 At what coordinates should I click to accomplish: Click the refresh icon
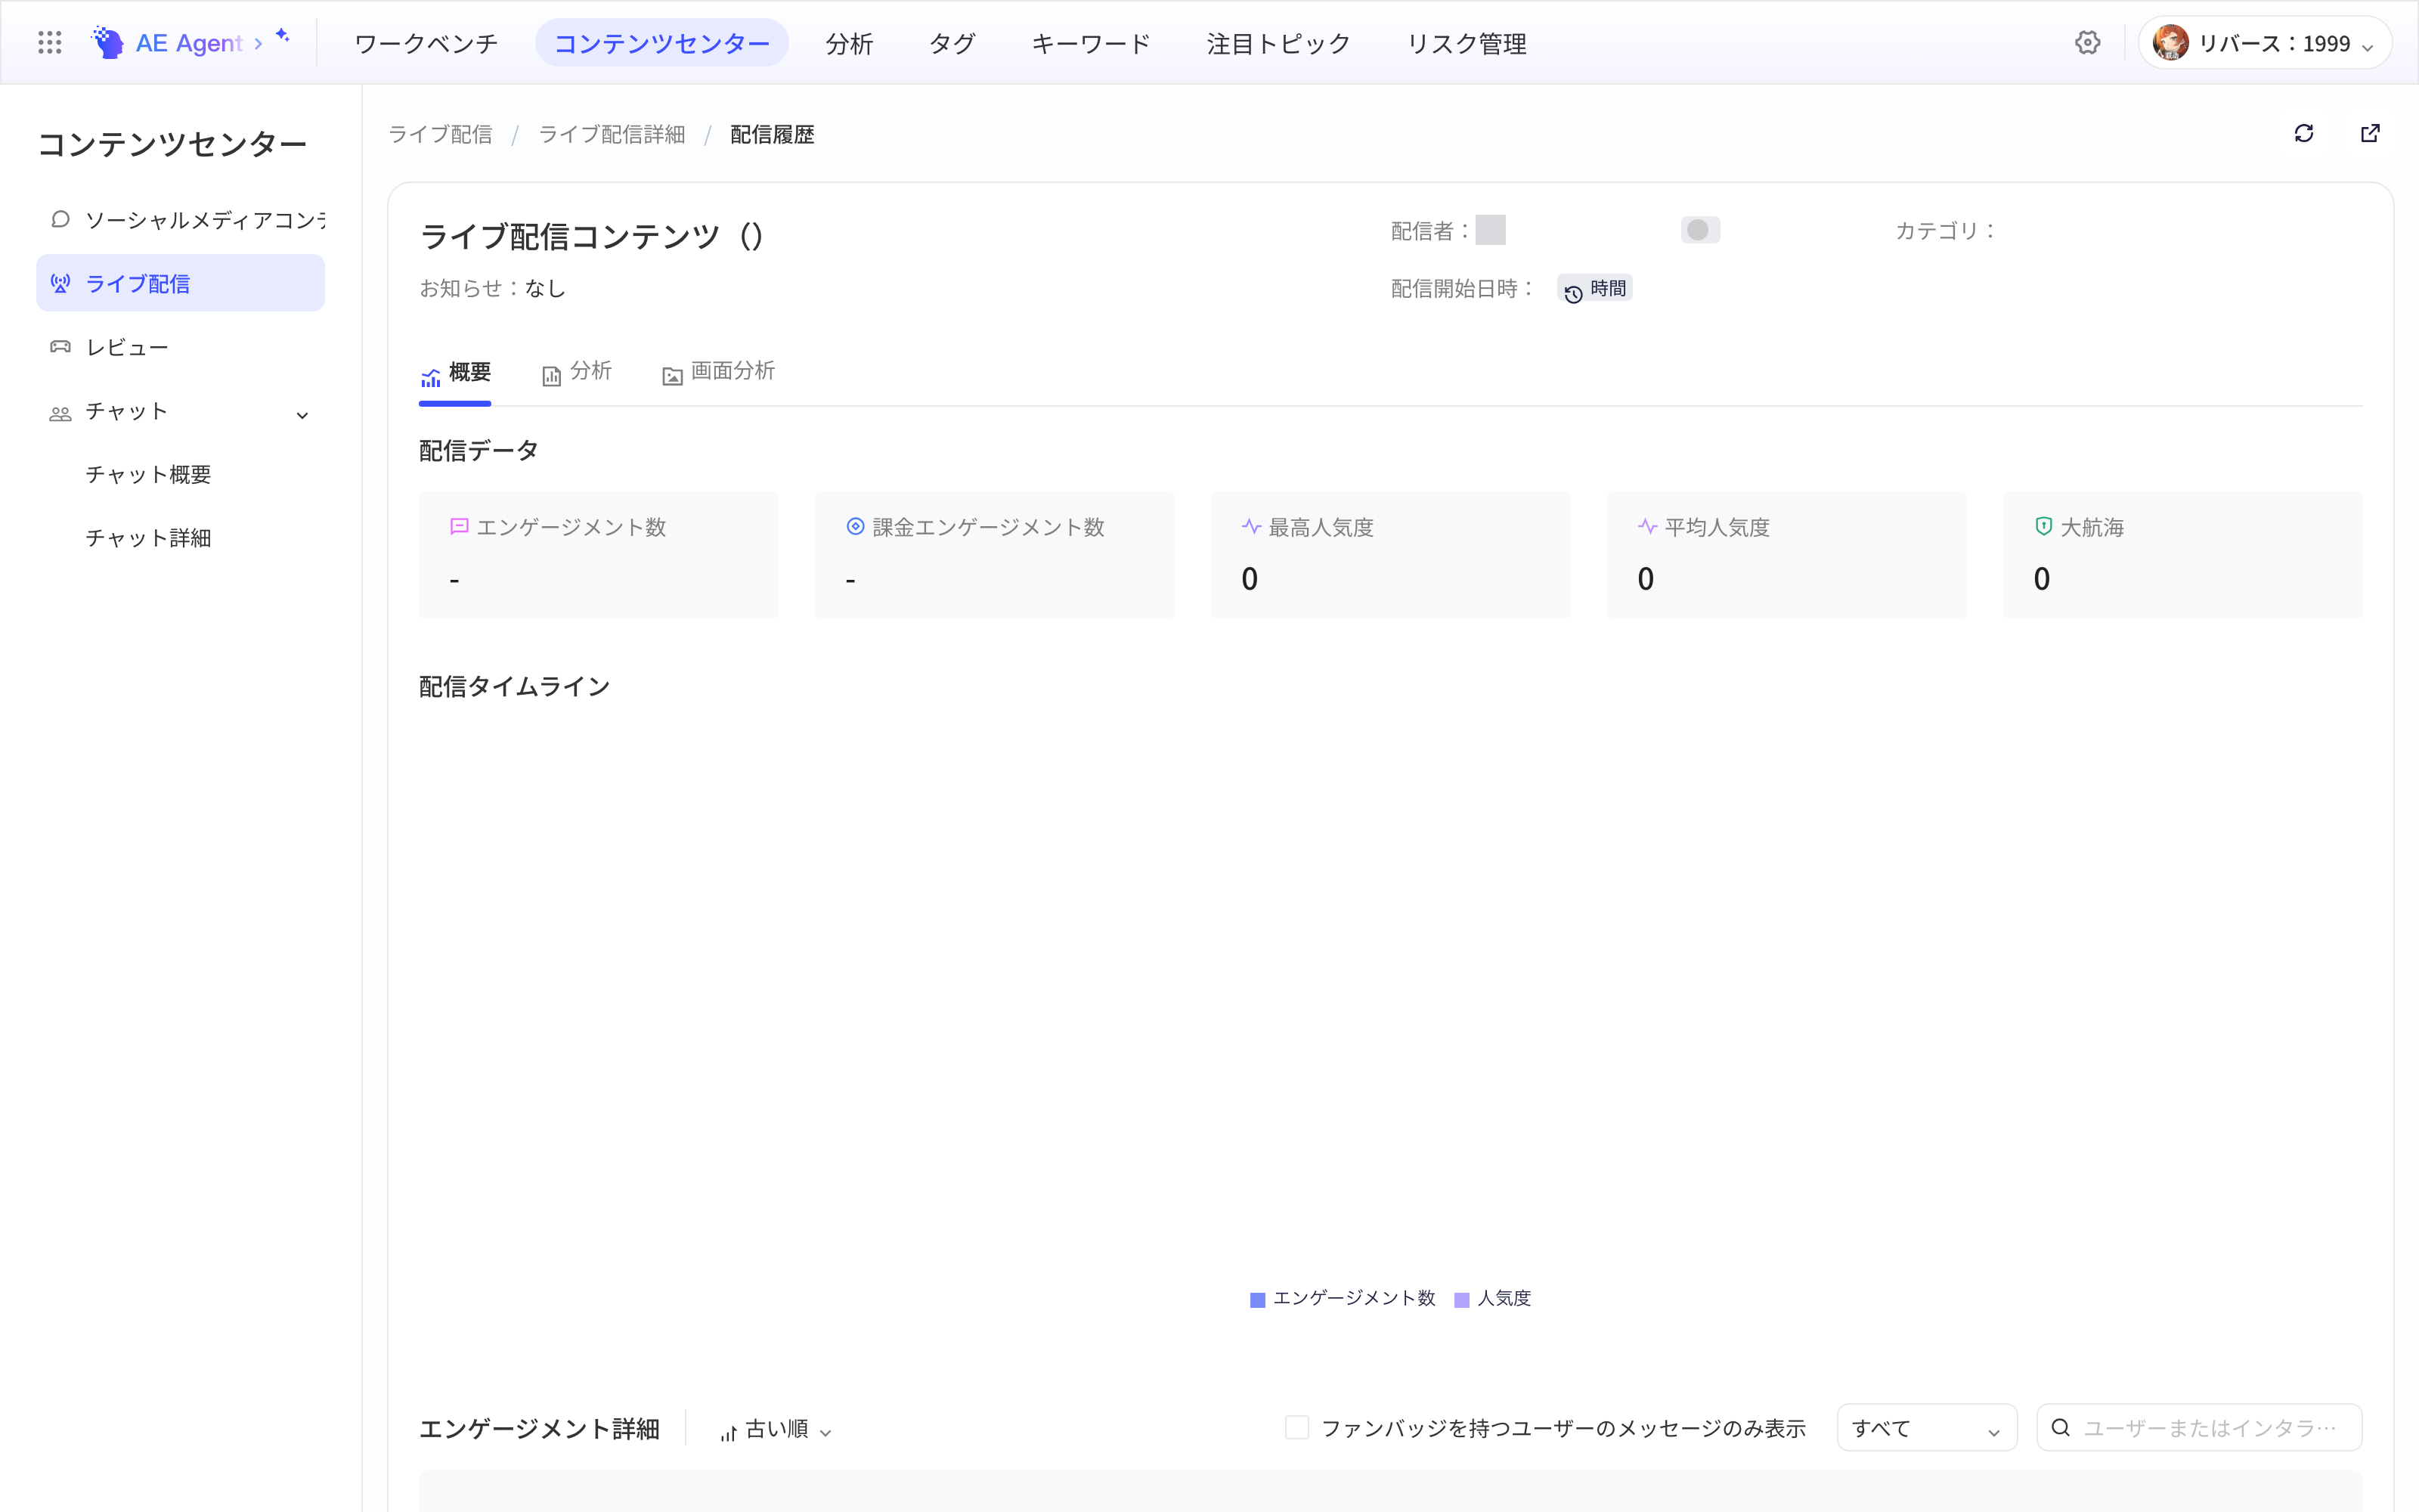(2304, 133)
